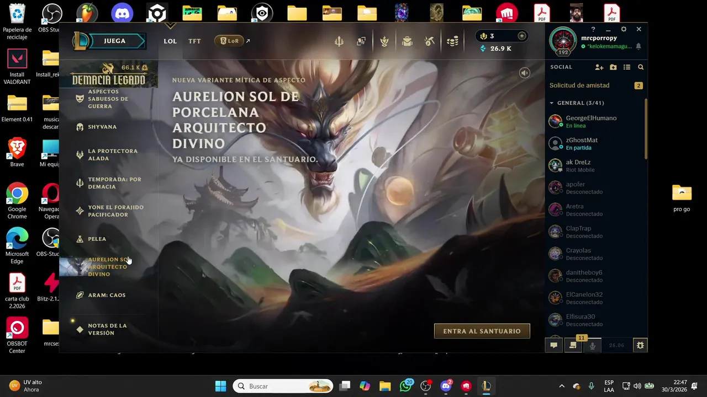Select friend GeorgeElHumano
Image resolution: width=707 pixels, height=397 pixels.
click(595, 121)
